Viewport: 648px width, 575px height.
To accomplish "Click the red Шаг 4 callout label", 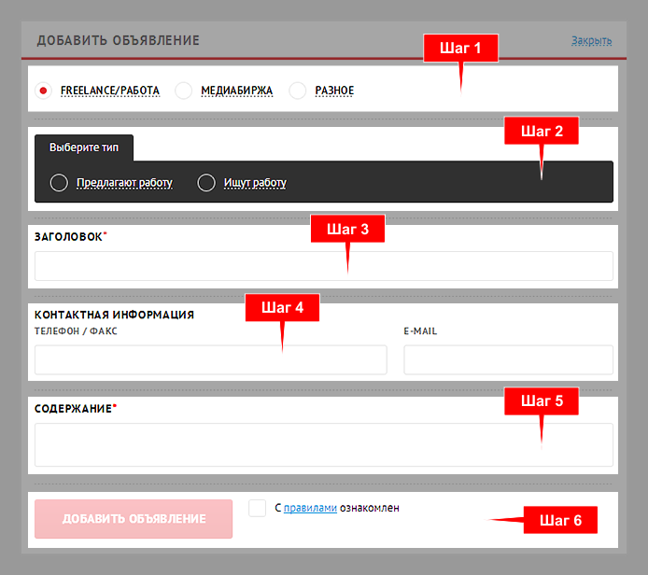I will coord(282,308).
